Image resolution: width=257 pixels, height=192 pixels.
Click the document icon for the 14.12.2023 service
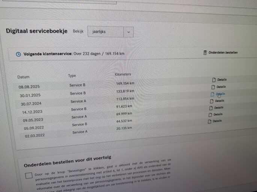point(212,100)
